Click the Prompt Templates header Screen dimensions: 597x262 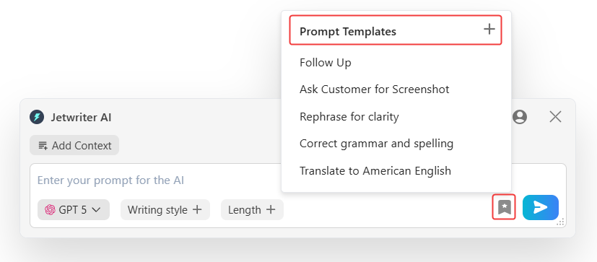pos(348,31)
